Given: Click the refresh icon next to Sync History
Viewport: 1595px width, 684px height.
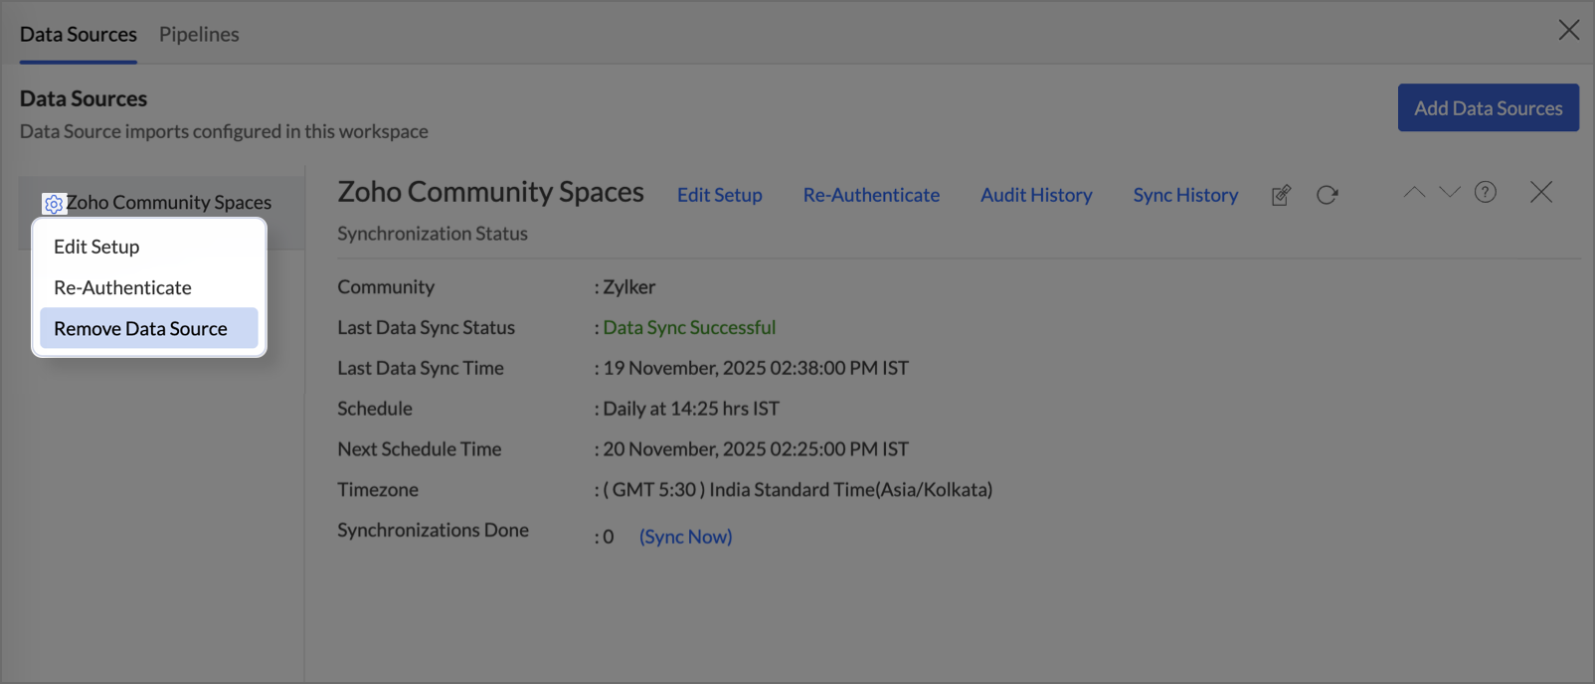Looking at the screenshot, I should [1327, 195].
